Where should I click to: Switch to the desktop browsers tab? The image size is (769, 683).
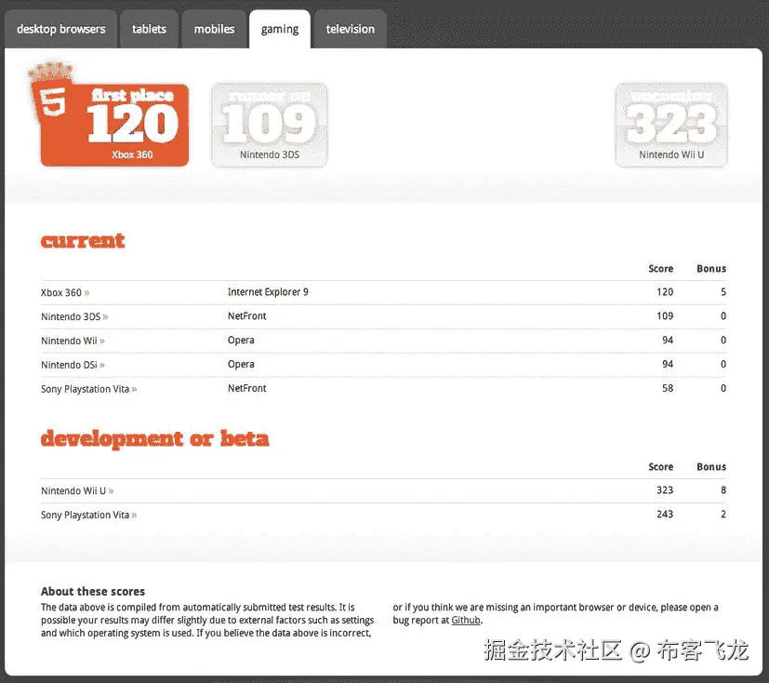[60, 29]
